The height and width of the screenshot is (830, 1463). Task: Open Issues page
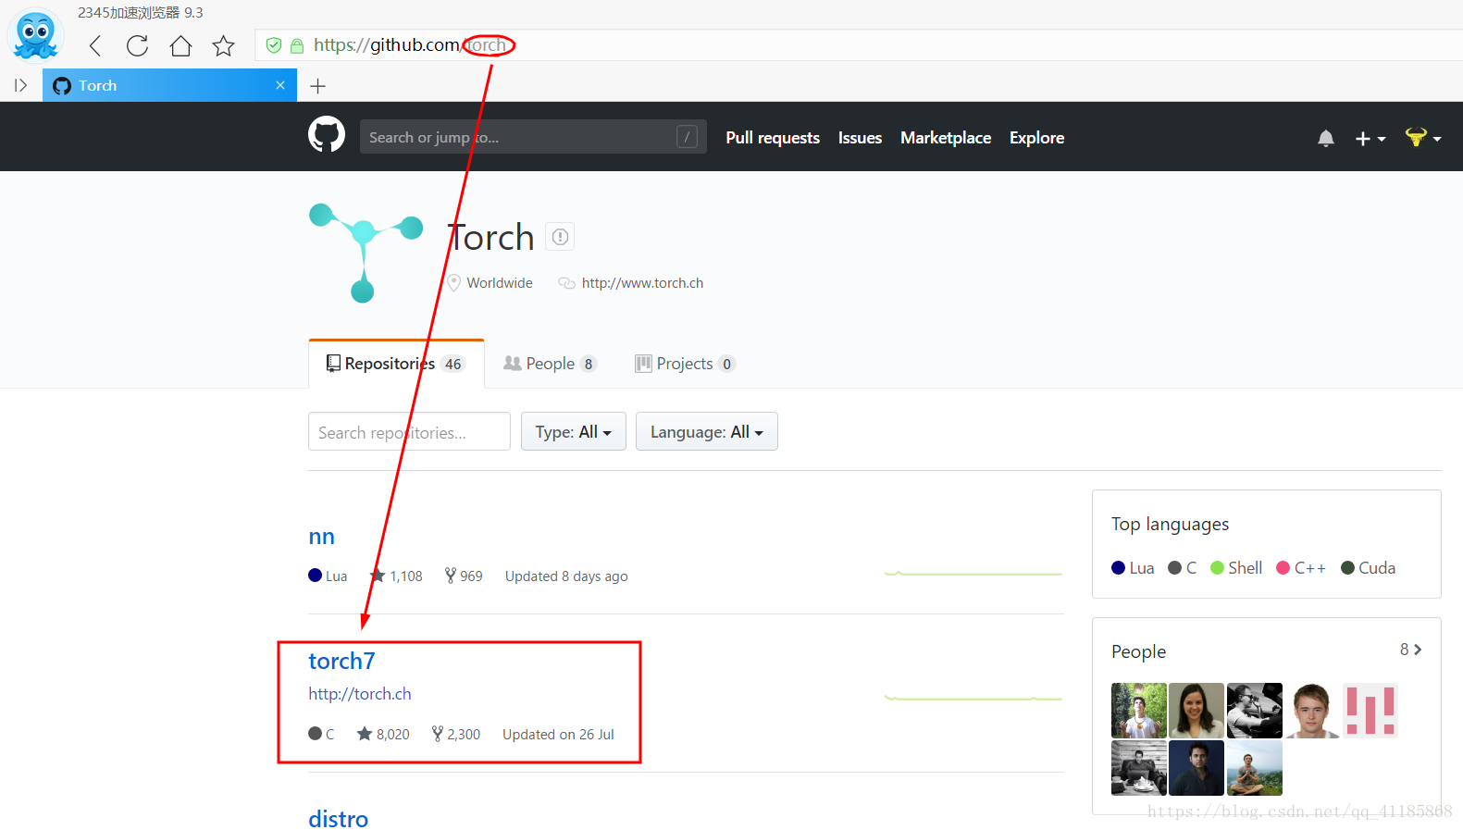(860, 138)
